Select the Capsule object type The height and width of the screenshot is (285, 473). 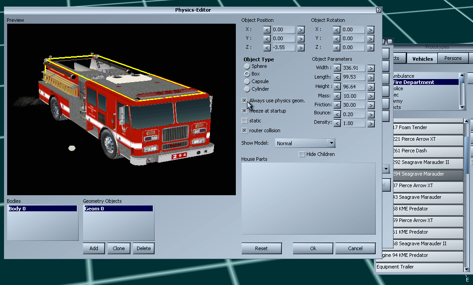pos(247,81)
